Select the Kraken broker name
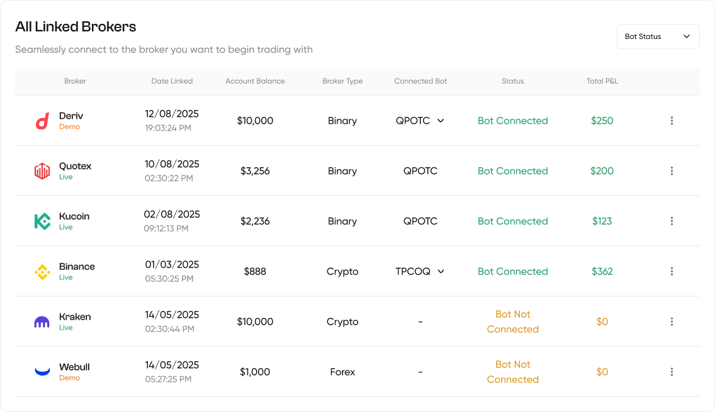The width and height of the screenshot is (715, 412). (75, 317)
